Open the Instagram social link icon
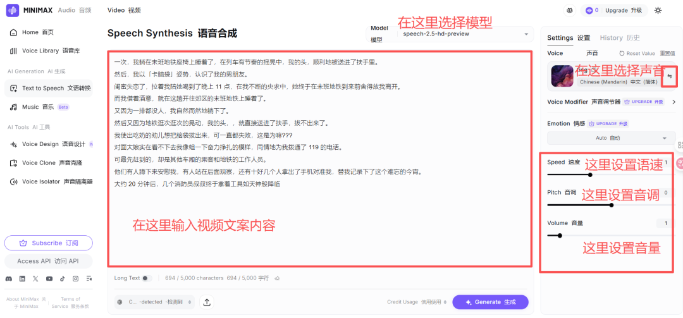Image resolution: width=683 pixels, height=318 pixels. click(x=76, y=278)
